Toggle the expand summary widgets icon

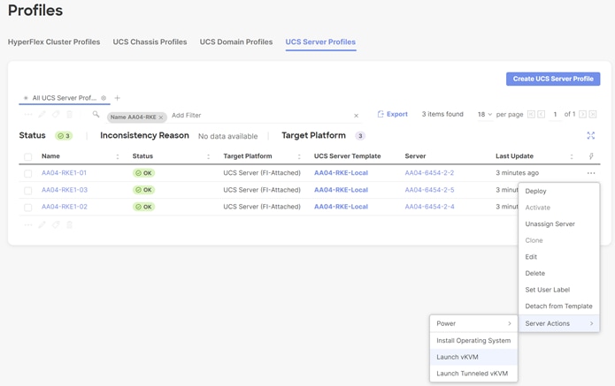[x=591, y=135]
